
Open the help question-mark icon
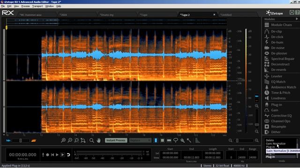pyautogui.click(x=298, y=13)
